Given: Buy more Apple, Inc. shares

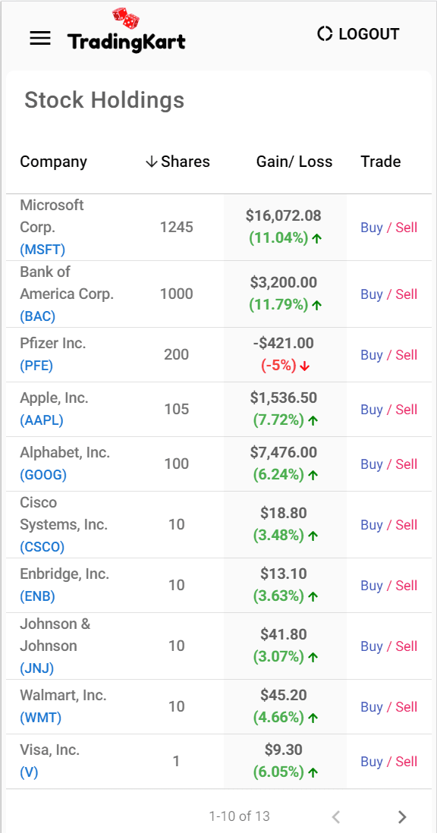Looking at the screenshot, I should tap(372, 410).
